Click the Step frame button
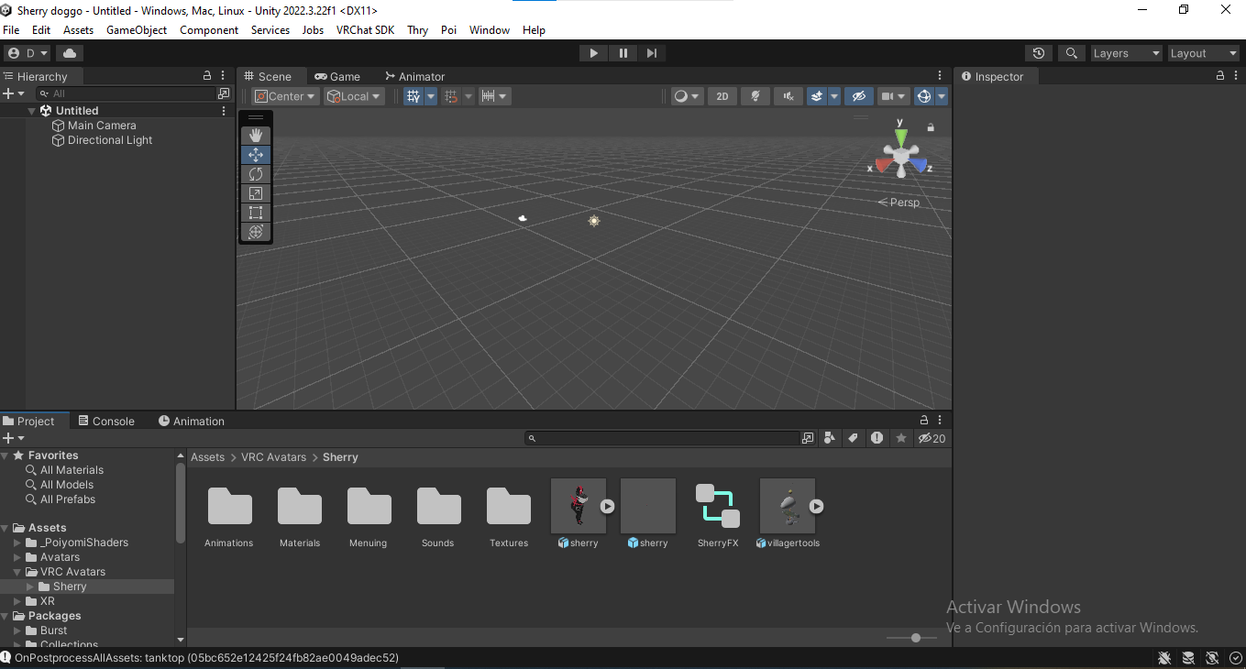The width and height of the screenshot is (1246, 669). (x=651, y=53)
